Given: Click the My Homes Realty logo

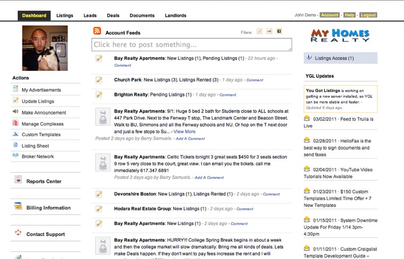Looking at the screenshot, I should [340, 35].
